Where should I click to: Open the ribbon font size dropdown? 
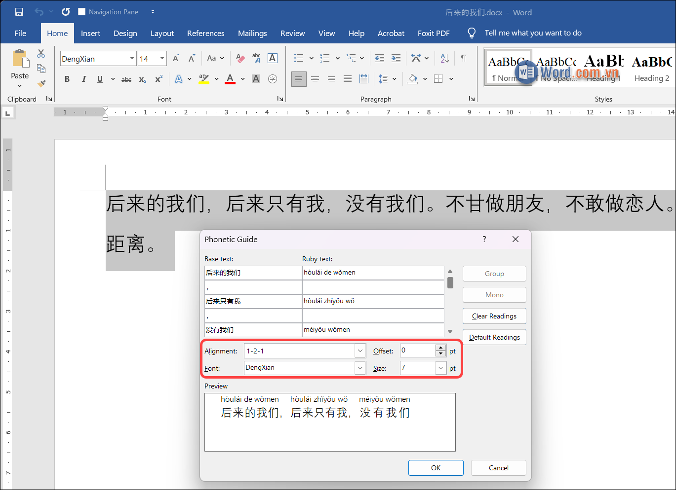[162, 59]
